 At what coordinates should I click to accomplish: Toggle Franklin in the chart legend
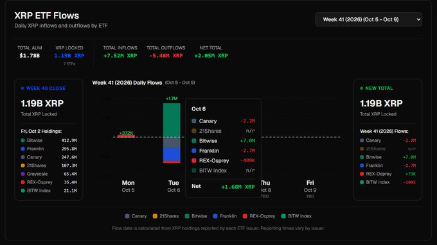tap(225, 216)
